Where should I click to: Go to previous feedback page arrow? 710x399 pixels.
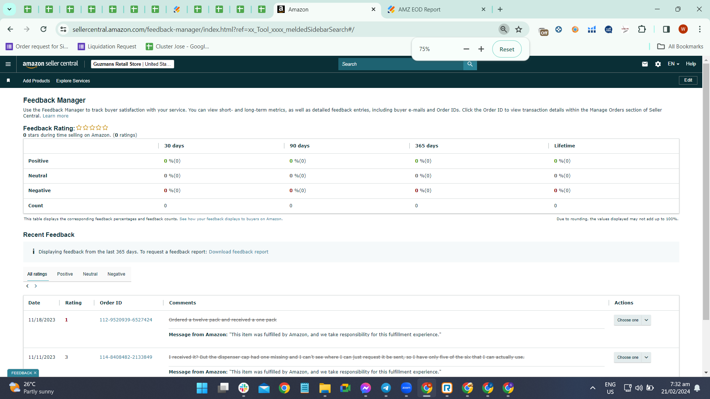27,286
